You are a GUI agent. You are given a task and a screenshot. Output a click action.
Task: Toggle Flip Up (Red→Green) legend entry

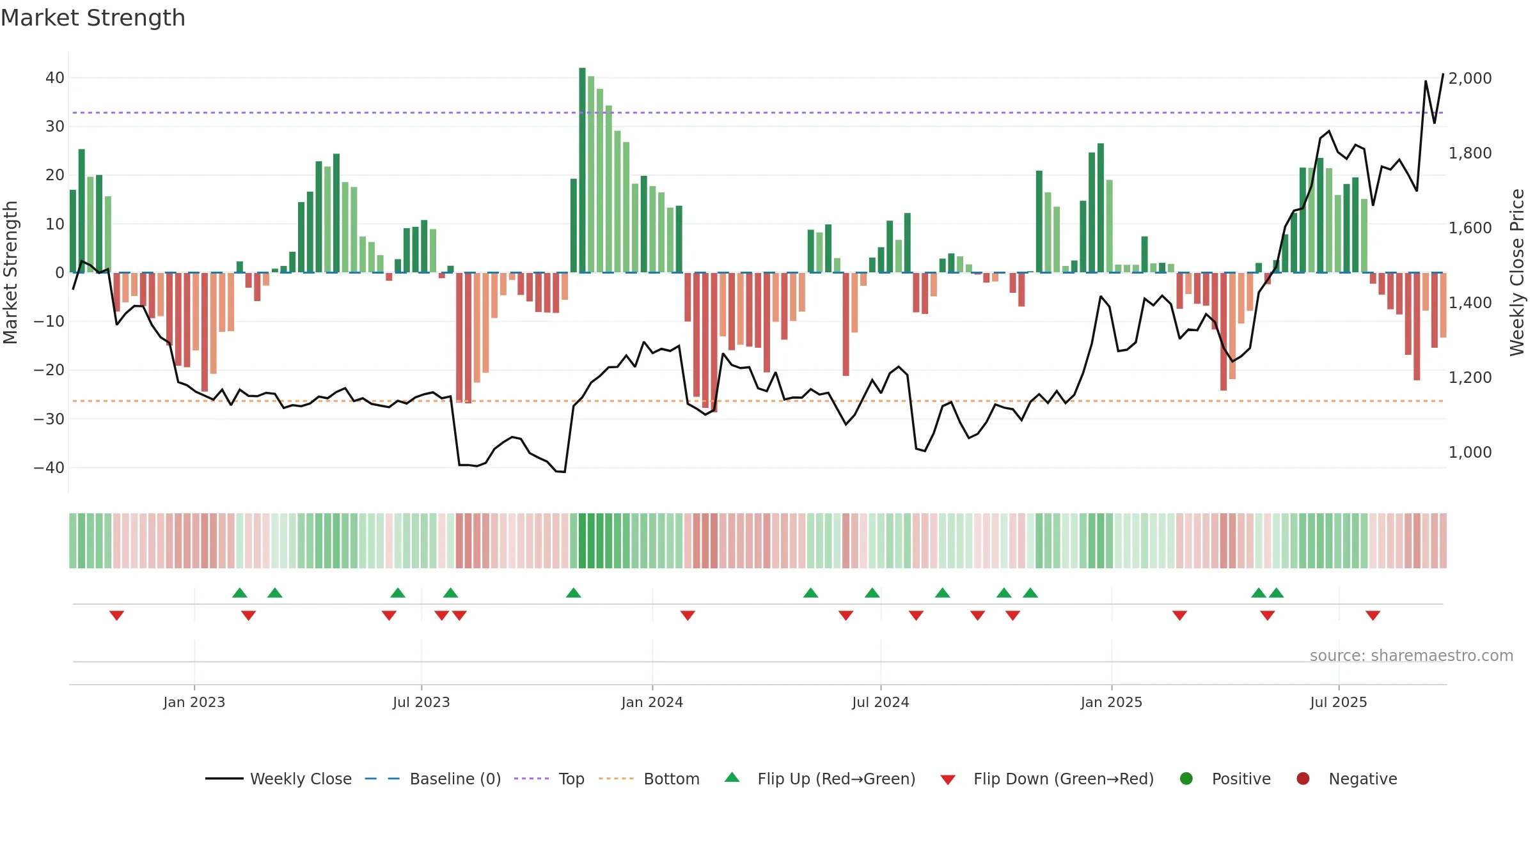click(820, 779)
